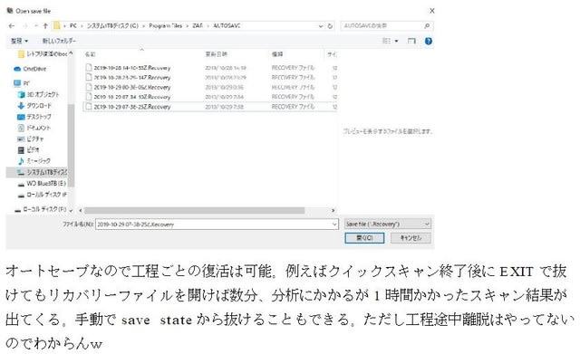Click navigation pane vertical scrollbar thumb
The height and width of the screenshot is (354, 580).
(x=71, y=145)
